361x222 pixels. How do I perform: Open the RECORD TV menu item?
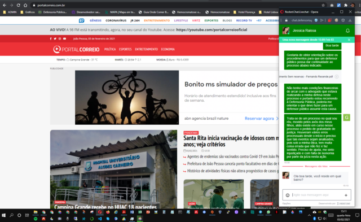click(244, 20)
